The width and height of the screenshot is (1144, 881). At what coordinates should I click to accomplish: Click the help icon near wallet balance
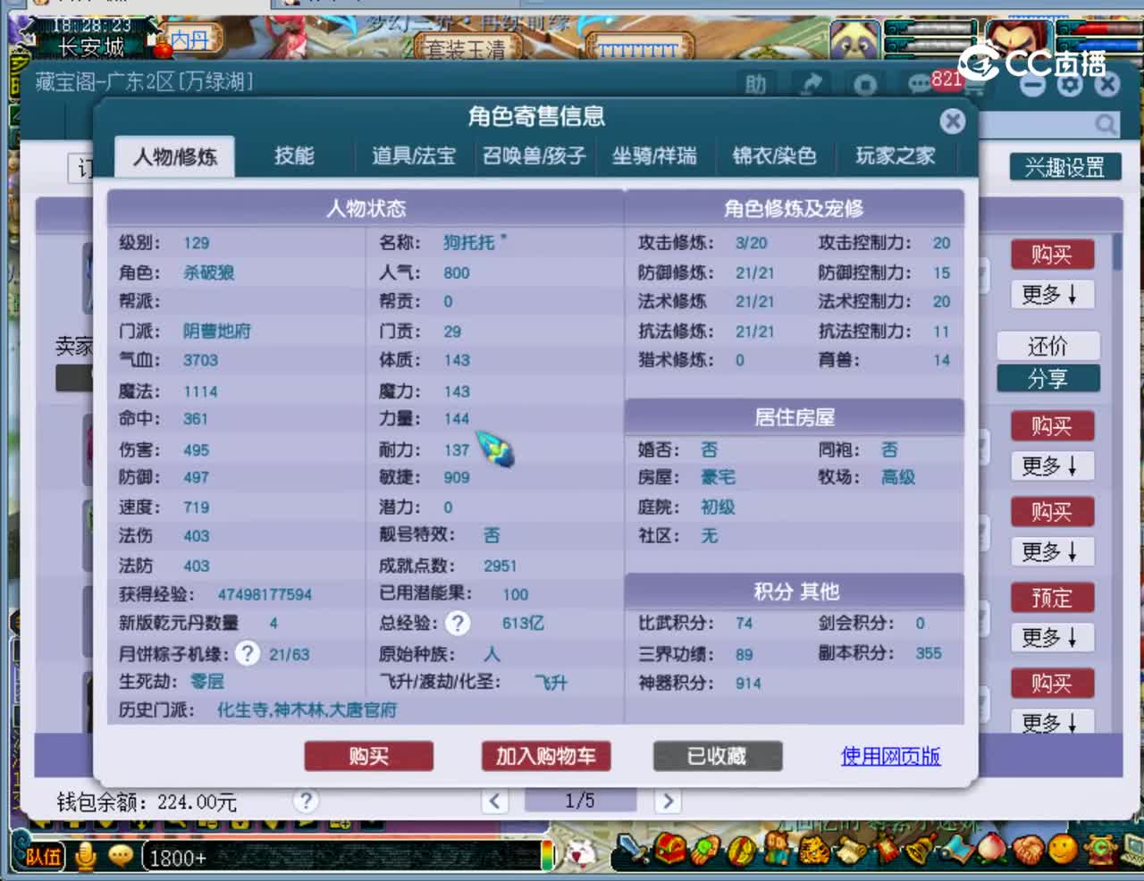pyautogui.click(x=306, y=801)
